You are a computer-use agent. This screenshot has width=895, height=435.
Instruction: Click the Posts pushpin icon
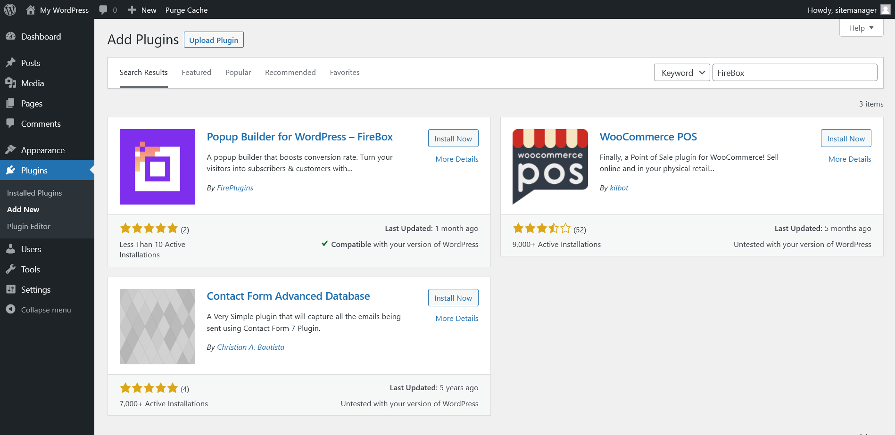click(11, 63)
